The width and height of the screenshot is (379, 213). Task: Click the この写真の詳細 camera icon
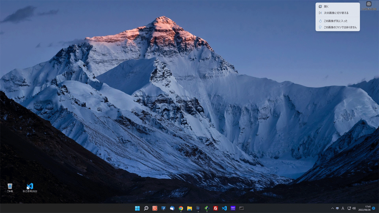[369, 6]
